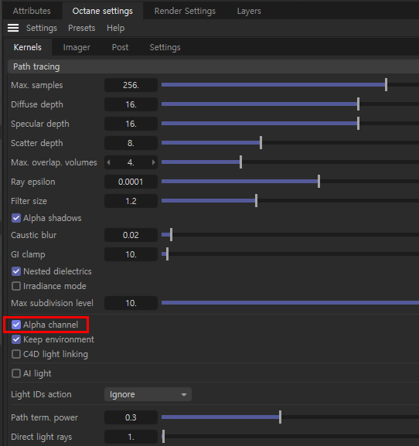Click the Ray epsilon slider handle
This screenshot has width=419, height=446.
coord(319,182)
